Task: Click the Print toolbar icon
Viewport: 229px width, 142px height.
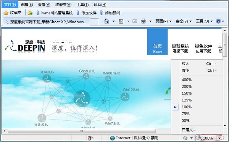Action: 143,21
